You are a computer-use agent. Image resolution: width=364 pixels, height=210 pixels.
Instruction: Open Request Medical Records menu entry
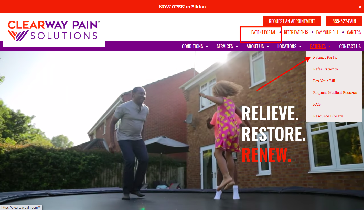coord(335,93)
